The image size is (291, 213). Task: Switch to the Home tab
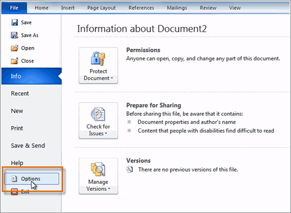tap(42, 8)
